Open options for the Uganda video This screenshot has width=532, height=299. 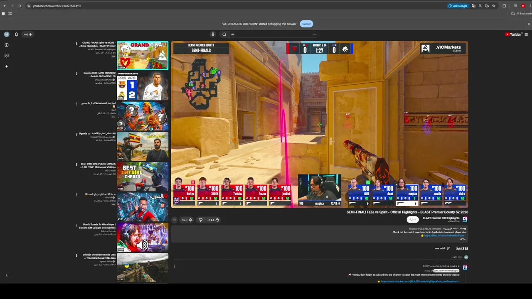76,134
